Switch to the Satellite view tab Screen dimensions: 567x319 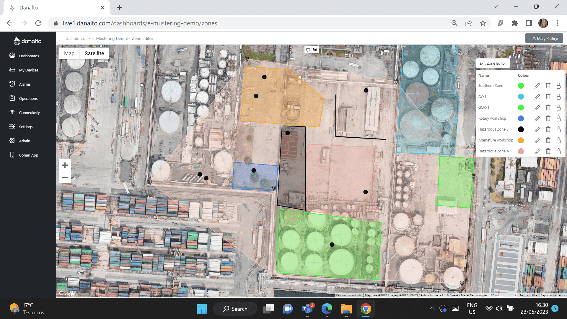tap(94, 53)
